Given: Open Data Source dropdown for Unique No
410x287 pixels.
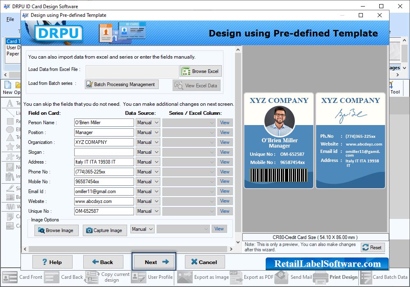Looking at the screenshot, I should click(x=148, y=211).
